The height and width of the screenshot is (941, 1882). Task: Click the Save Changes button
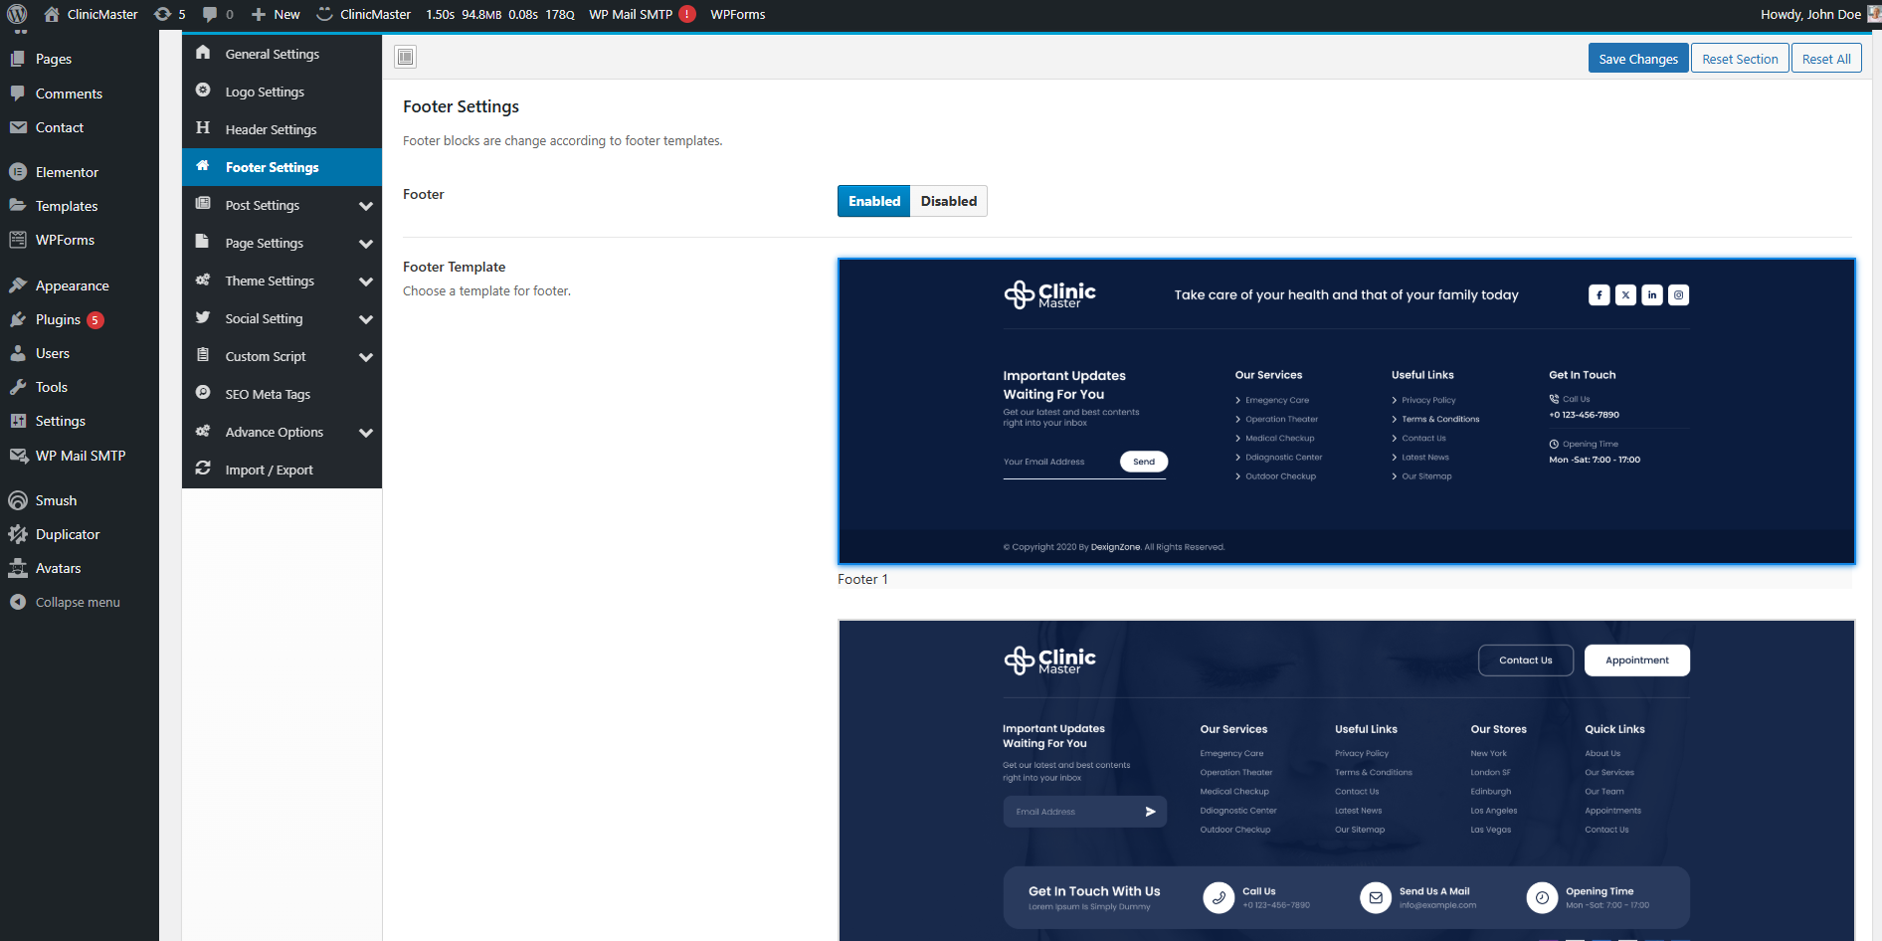click(1637, 59)
